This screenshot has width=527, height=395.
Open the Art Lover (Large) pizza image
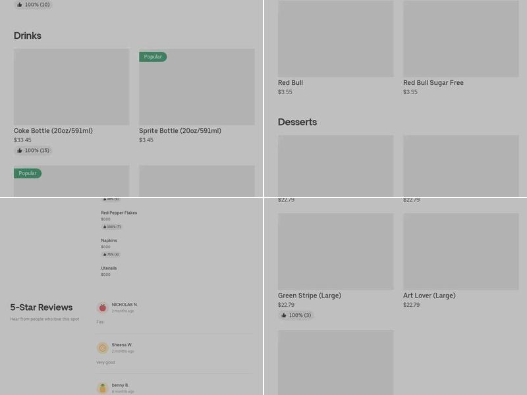pos(460,251)
